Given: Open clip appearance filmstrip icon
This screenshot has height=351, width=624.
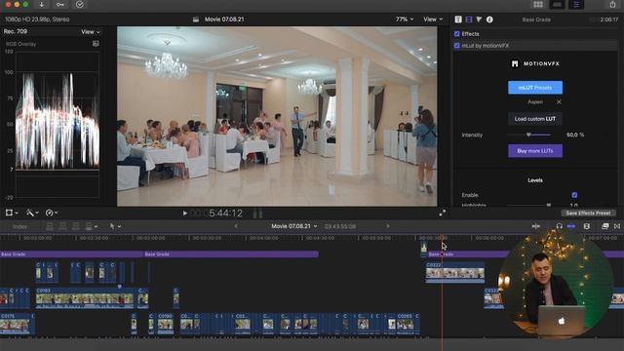Looking at the screenshot, I should 587,226.
